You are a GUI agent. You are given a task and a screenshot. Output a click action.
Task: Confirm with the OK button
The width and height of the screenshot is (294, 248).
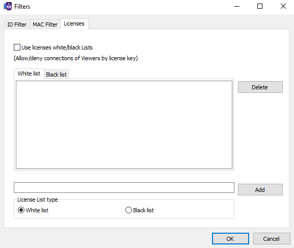point(230,239)
